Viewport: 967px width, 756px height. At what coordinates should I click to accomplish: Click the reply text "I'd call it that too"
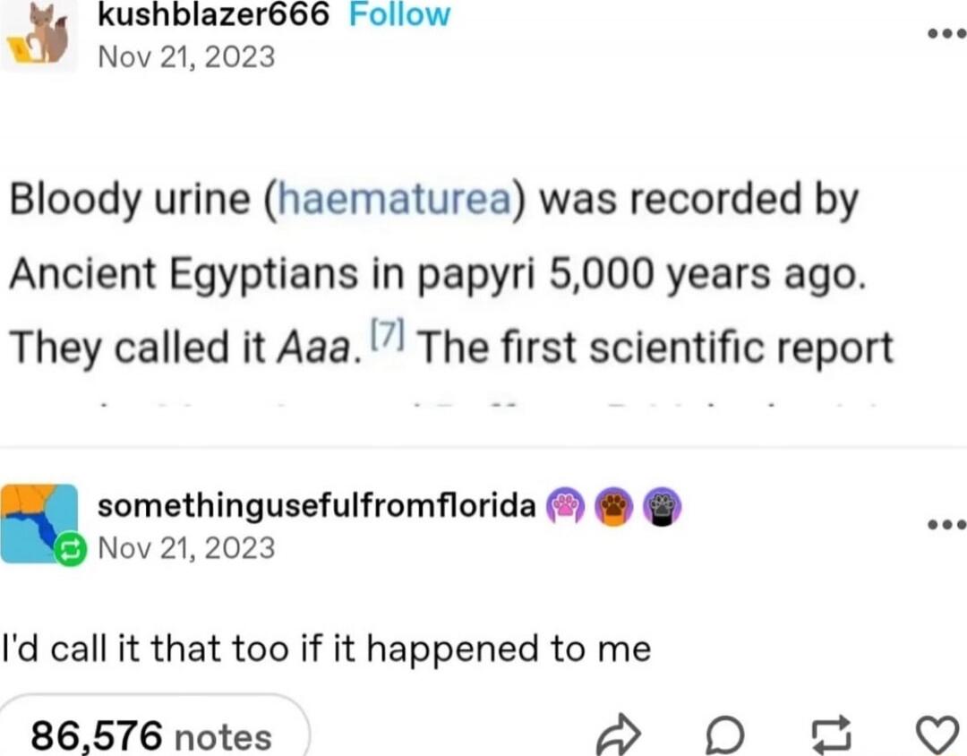click(x=327, y=649)
